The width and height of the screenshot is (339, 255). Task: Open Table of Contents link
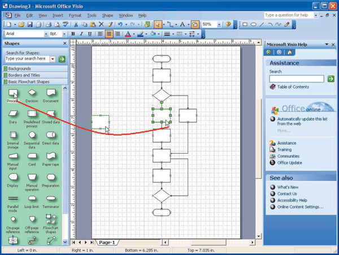click(x=293, y=87)
